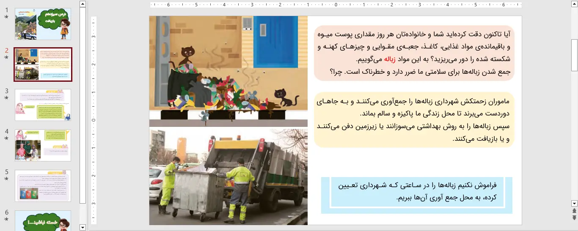This screenshot has width=578, height=231.
Task: Click pink text box starting آیا تاکنون
Action: [x=414, y=53]
